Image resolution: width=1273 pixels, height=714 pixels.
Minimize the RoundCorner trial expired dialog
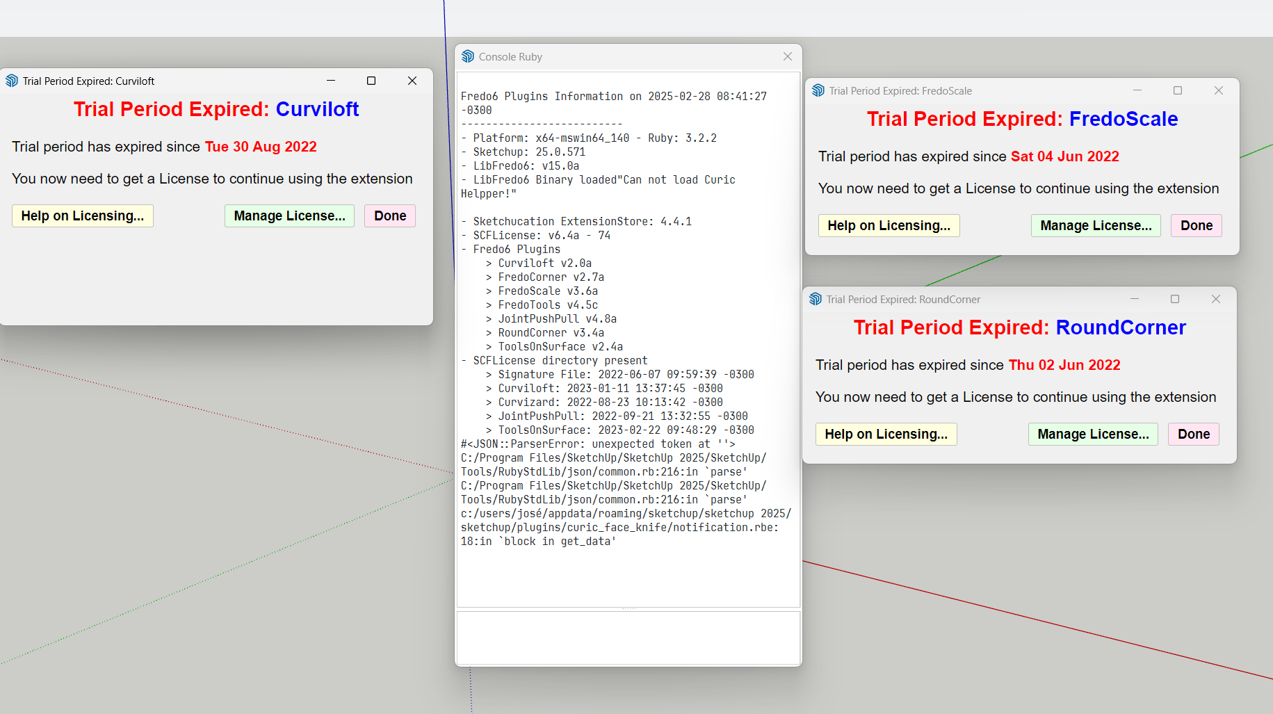point(1135,299)
